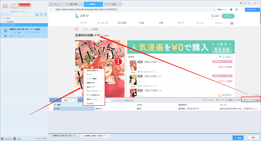Reload the page with the refresh icon
The width and height of the screenshot is (261, 141).
[51, 10]
